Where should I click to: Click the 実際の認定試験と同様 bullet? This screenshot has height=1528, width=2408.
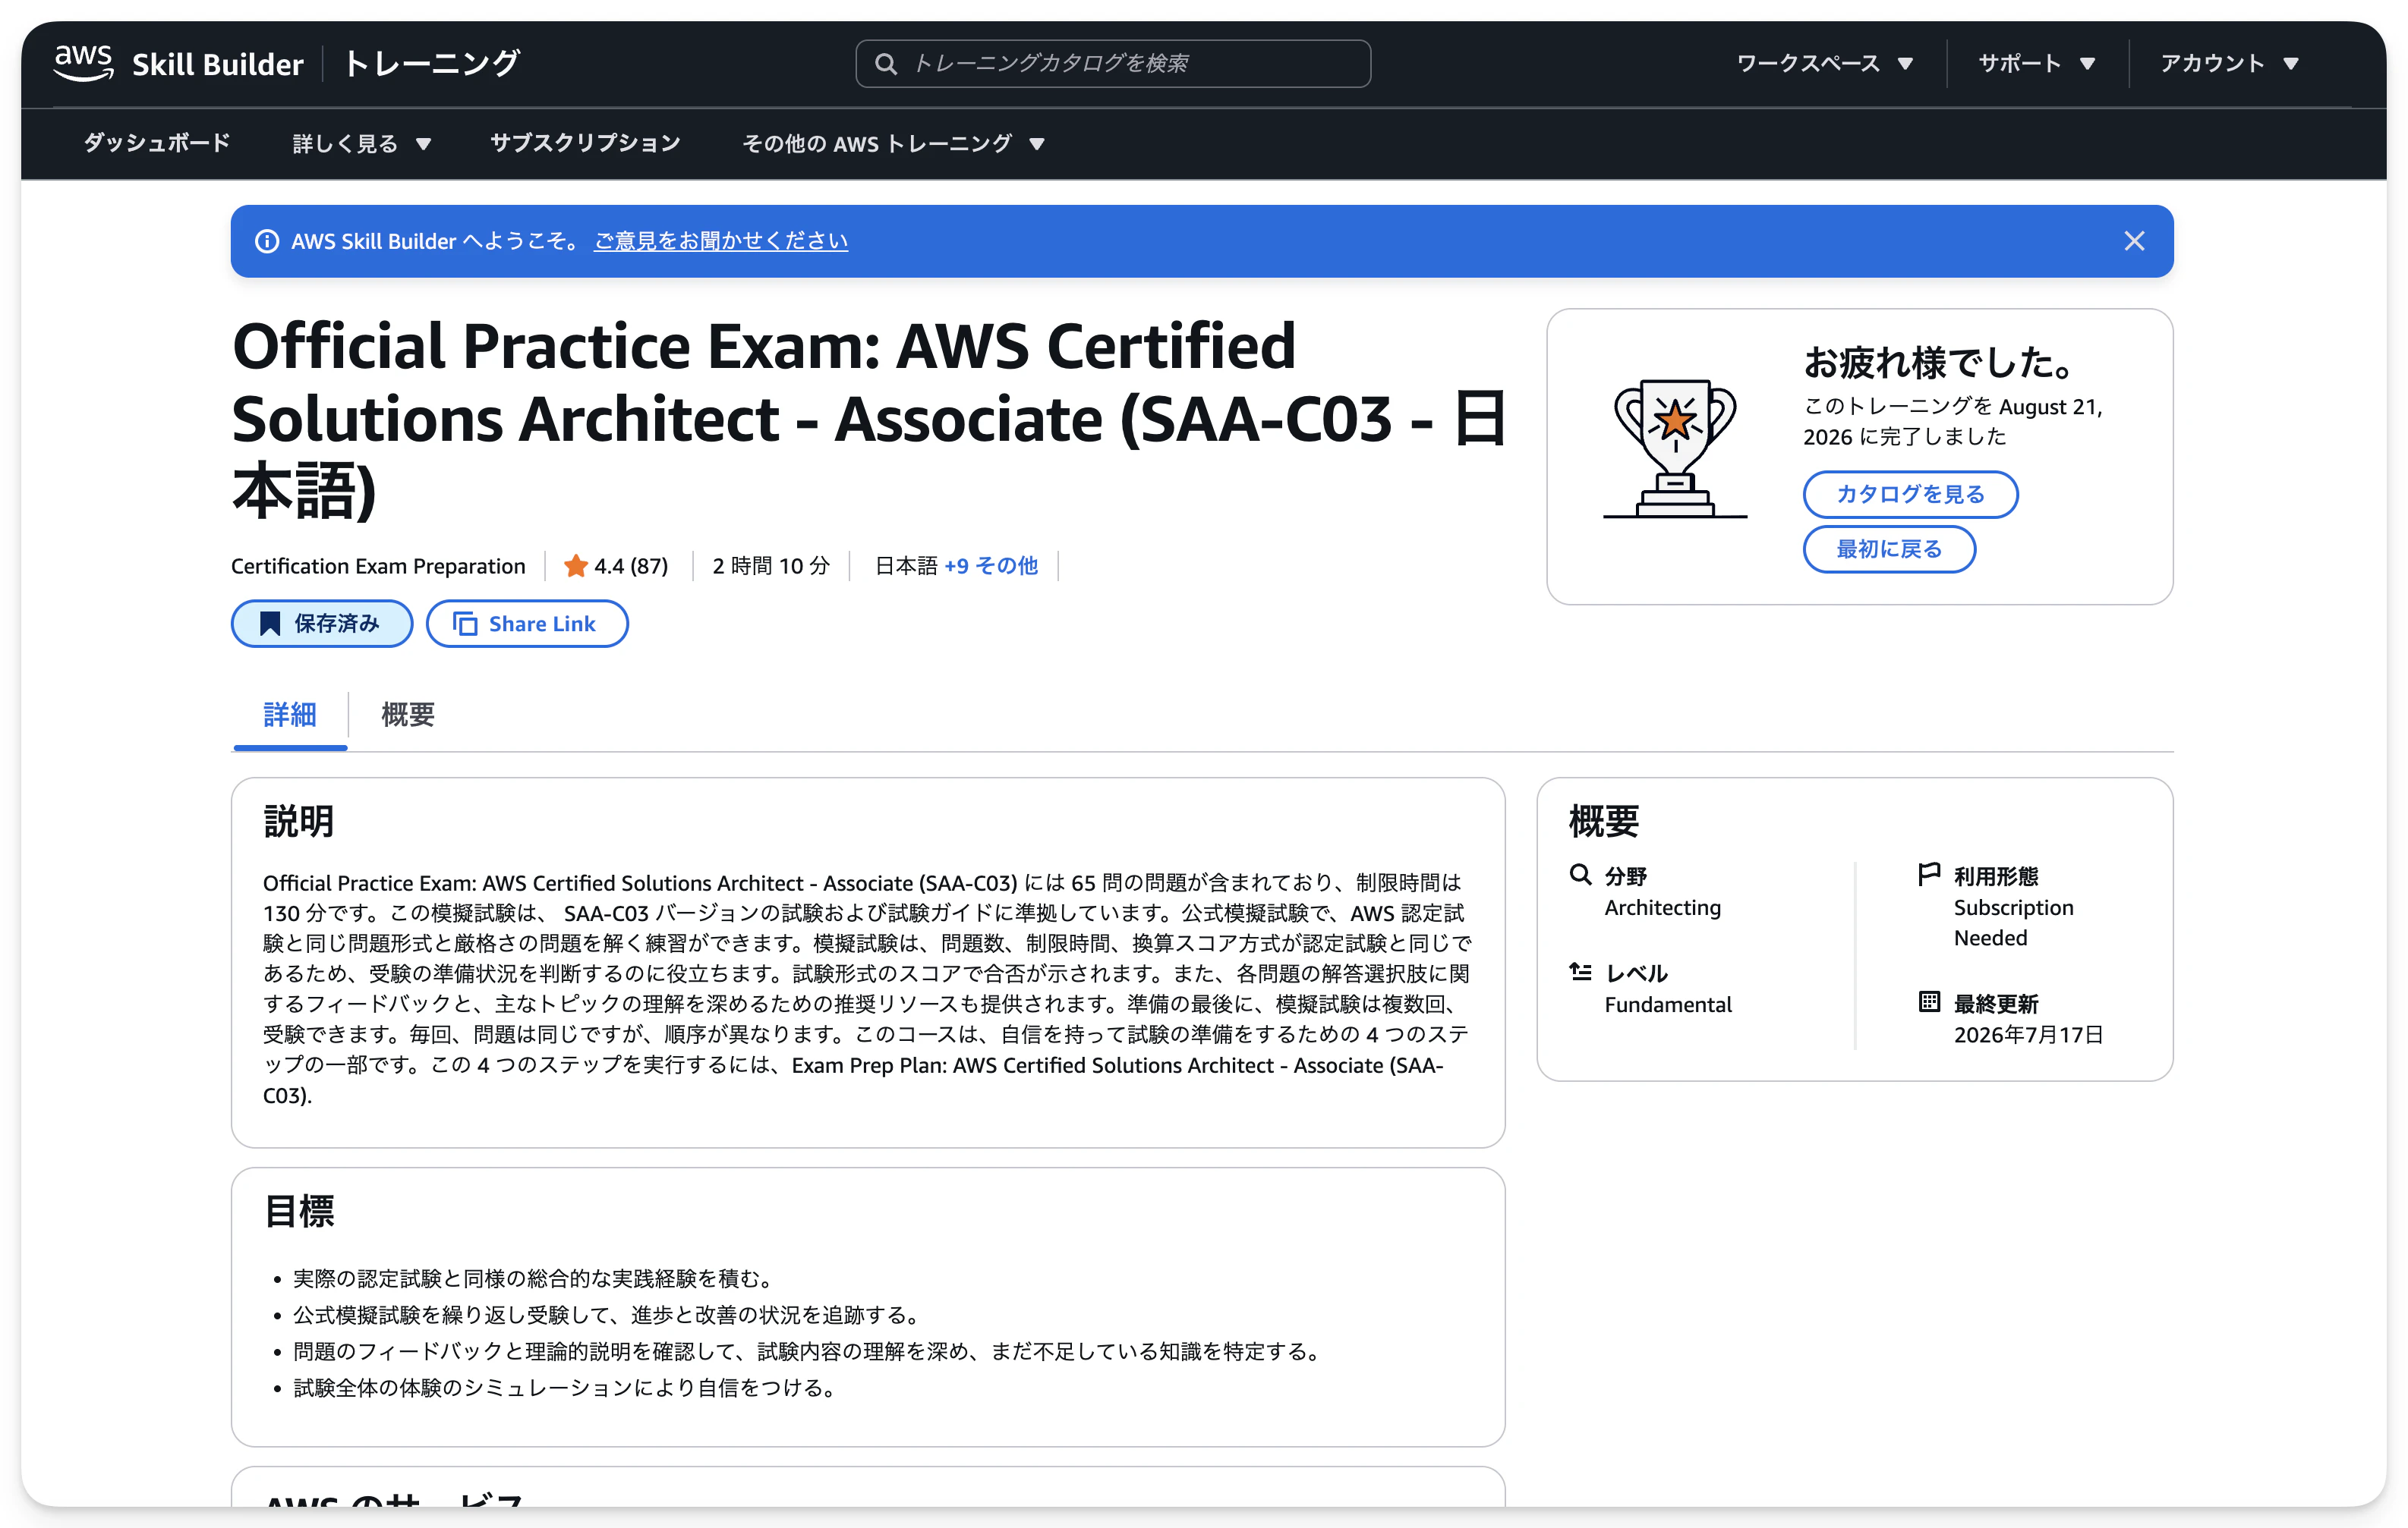pos(533,1278)
